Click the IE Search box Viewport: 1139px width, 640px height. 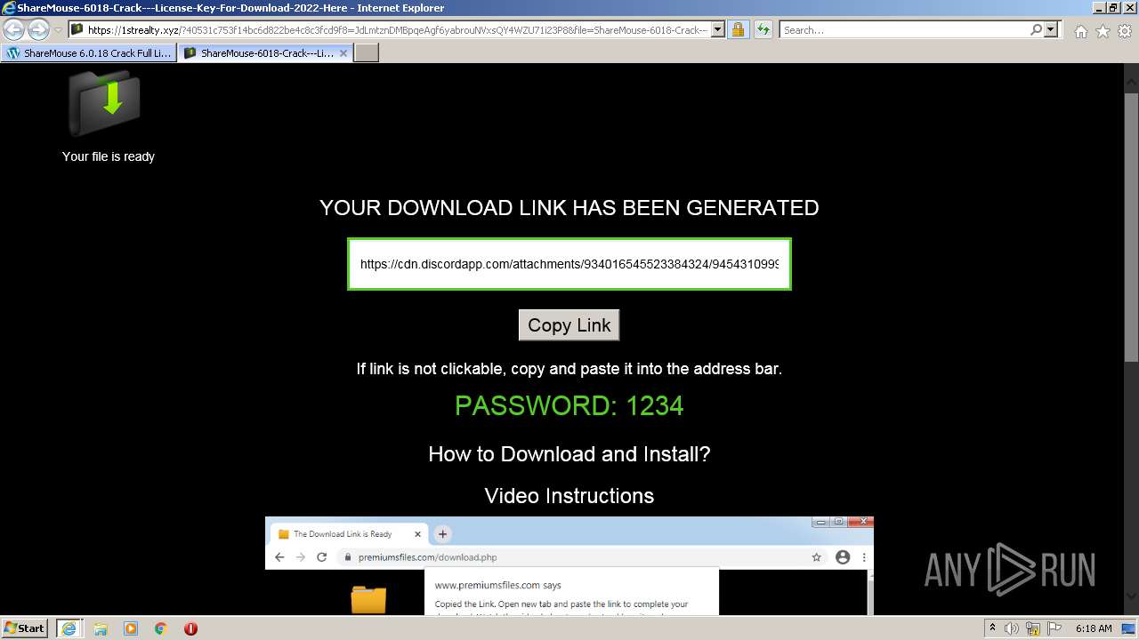coord(903,30)
